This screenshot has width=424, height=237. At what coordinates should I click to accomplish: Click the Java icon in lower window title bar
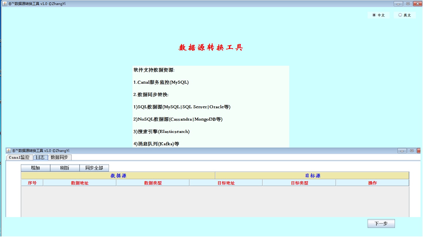coord(9,150)
